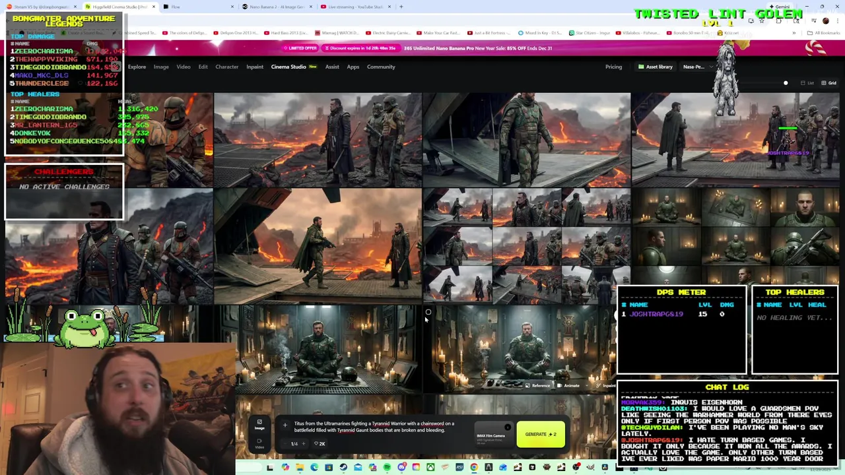
Task: Switch to Chrome on the taskbar
Action: [474, 468]
